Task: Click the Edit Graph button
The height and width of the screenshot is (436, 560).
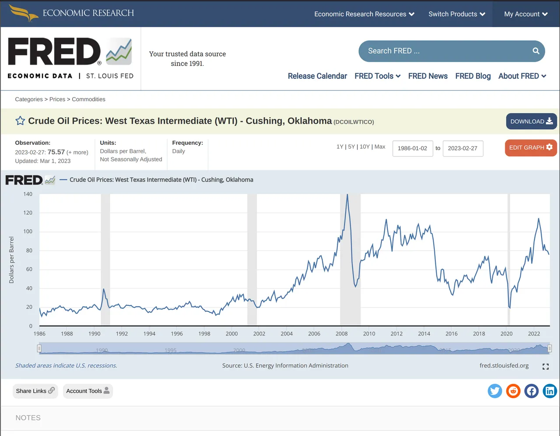Action: [531, 148]
